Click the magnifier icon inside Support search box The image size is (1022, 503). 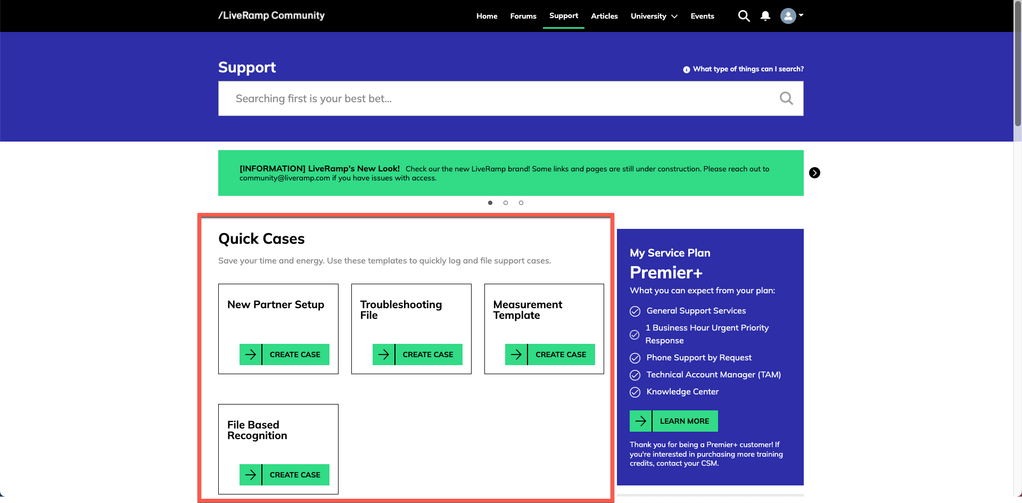[x=786, y=98]
